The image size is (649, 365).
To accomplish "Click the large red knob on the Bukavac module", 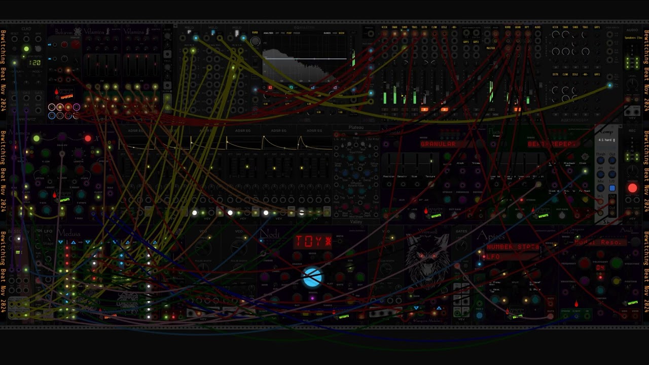I will pos(75,45).
